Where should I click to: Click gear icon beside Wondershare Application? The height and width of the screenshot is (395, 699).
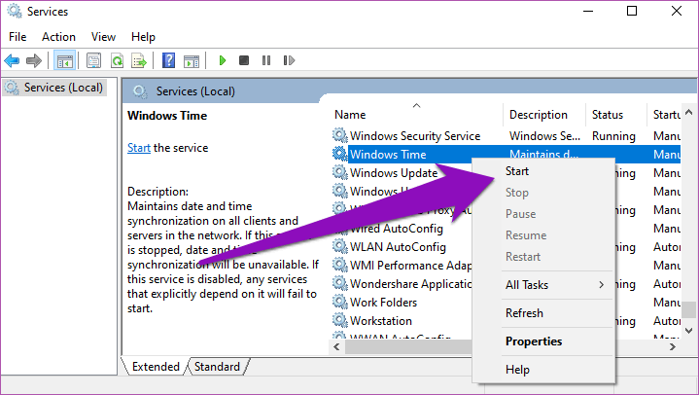pos(339,283)
